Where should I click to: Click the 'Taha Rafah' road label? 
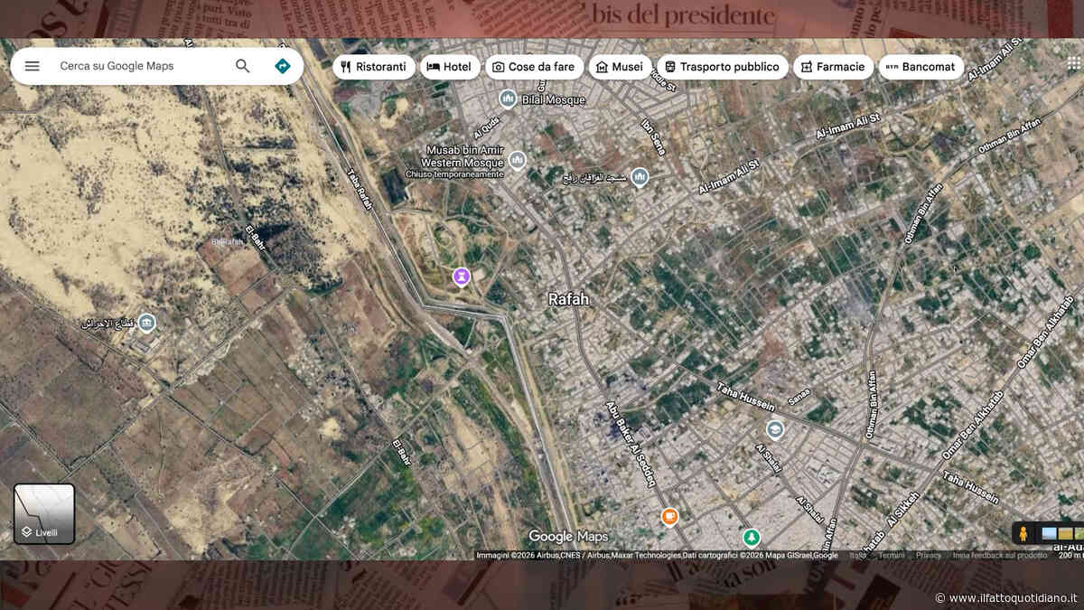click(x=360, y=190)
